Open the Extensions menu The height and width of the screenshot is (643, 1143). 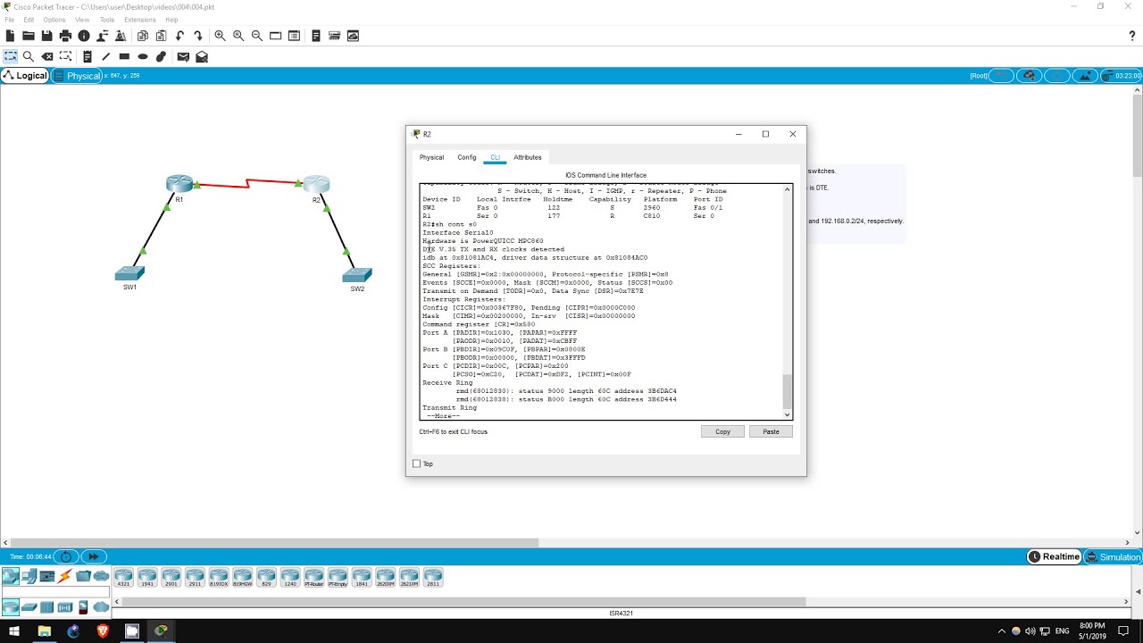[139, 20]
